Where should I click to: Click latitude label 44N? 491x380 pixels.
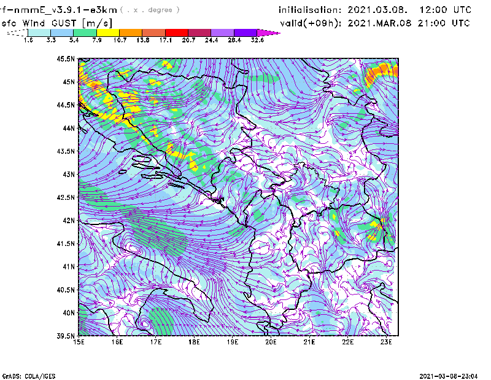pos(69,128)
